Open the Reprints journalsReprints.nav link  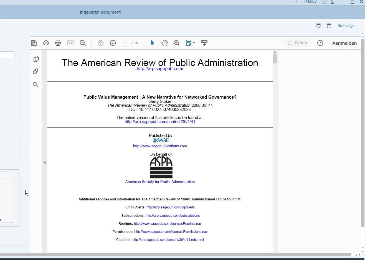168,223
